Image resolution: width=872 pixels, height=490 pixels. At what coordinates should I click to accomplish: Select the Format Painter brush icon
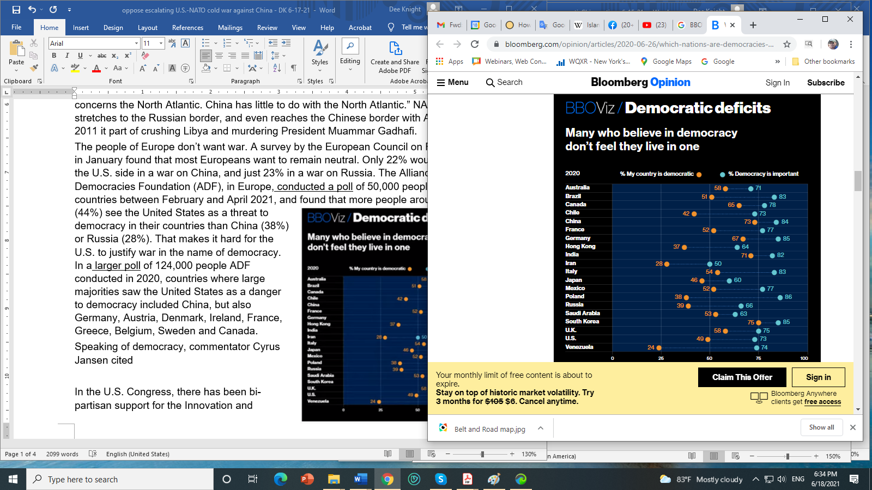(x=34, y=68)
